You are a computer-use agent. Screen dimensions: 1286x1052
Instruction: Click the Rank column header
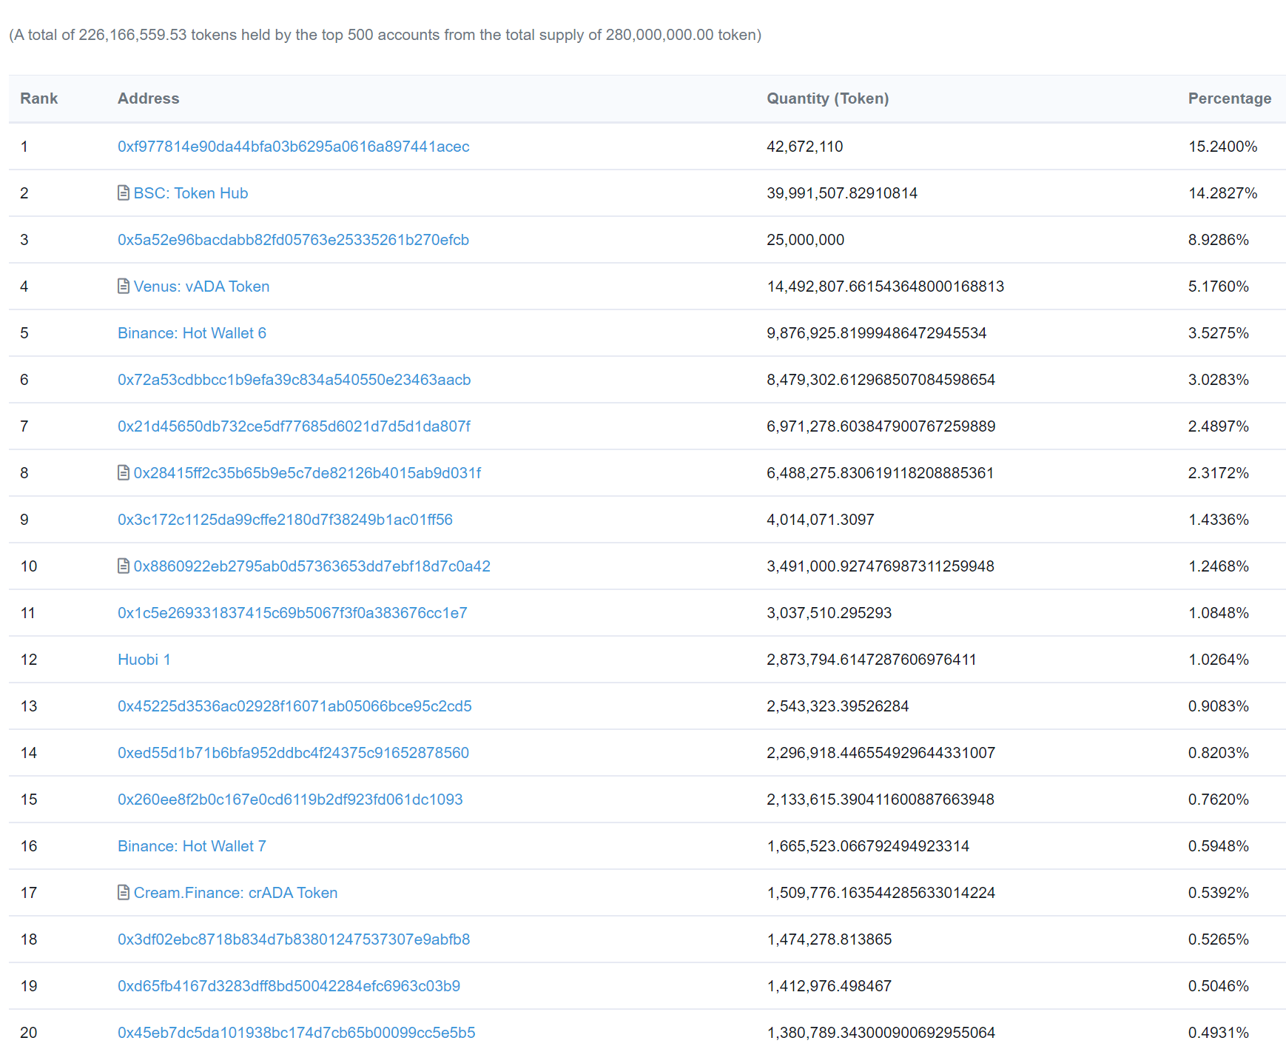point(39,98)
